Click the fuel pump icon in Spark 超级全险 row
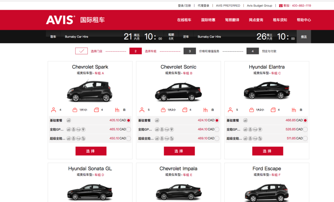The height and width of the screenshot is (202, 334). click(x=83, y=139)
